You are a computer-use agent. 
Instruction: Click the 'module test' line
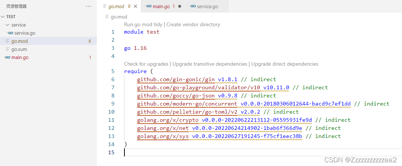point(141,32)
